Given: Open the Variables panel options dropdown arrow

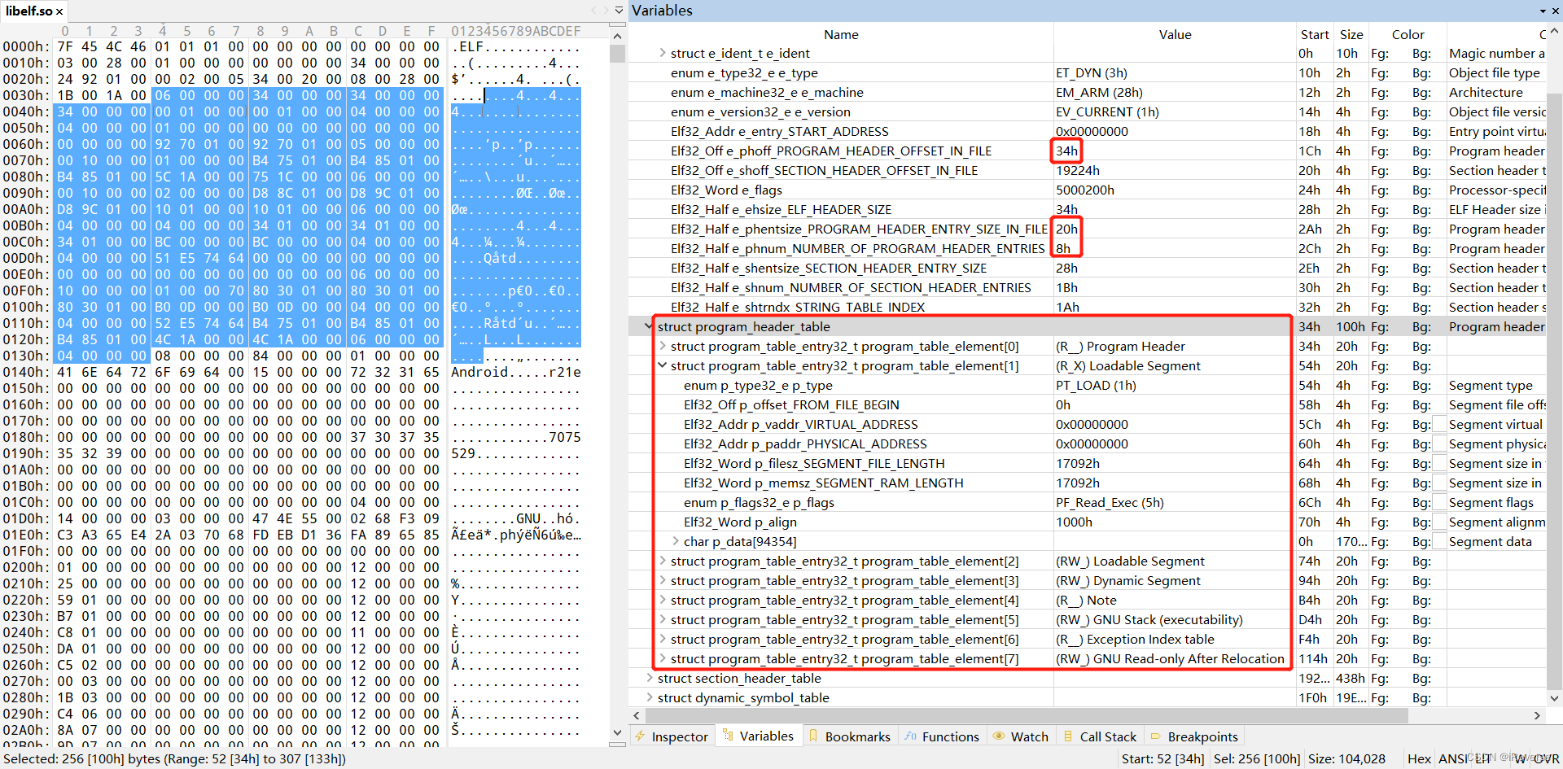Looking at the screenshot, I should click(1543, 11).
